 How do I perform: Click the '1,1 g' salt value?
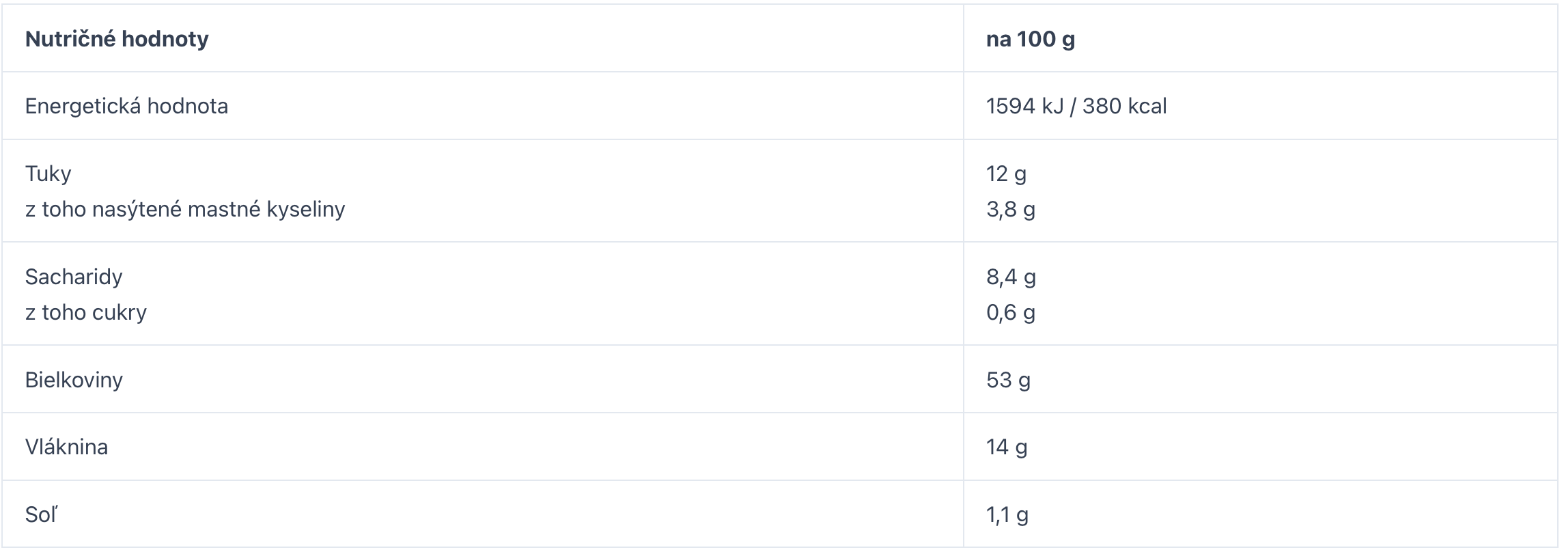click(1007, 514)
